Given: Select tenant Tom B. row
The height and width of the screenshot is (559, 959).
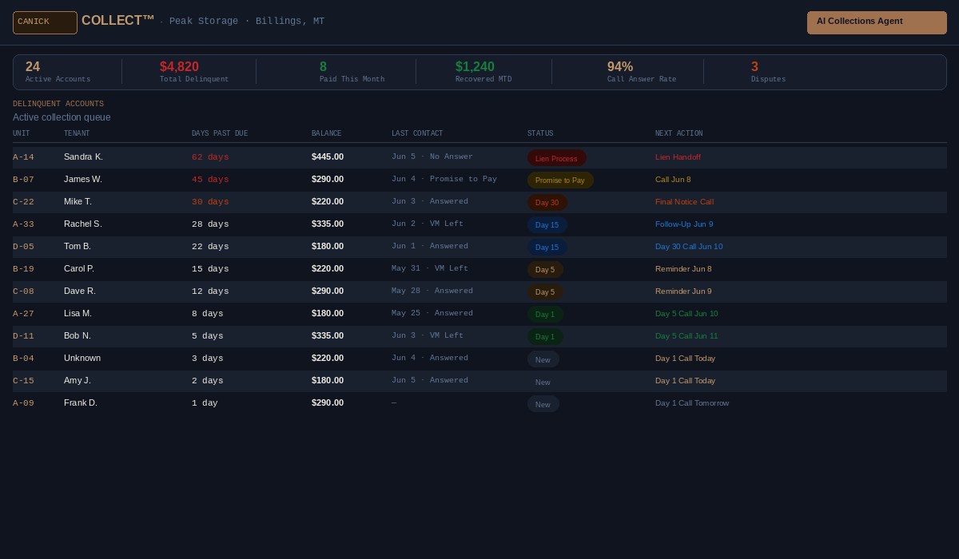Looking at the screenshot, I should [x=479, y=247].
